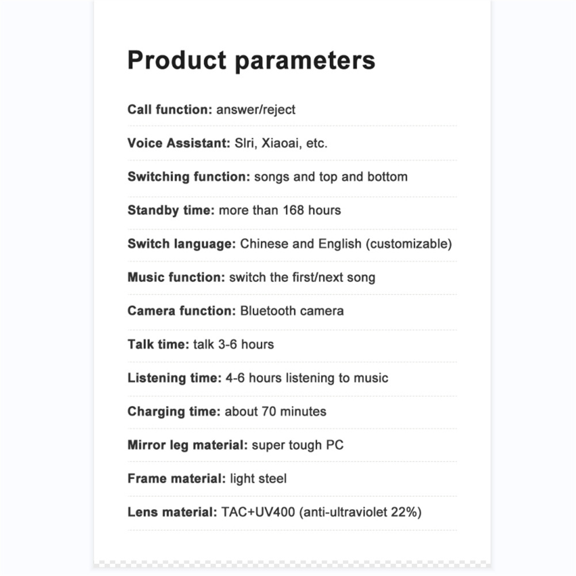Screen dimensions: 576x576
Task: Click the "TAC+UV400" lens material value
Action: click(258, 512)
